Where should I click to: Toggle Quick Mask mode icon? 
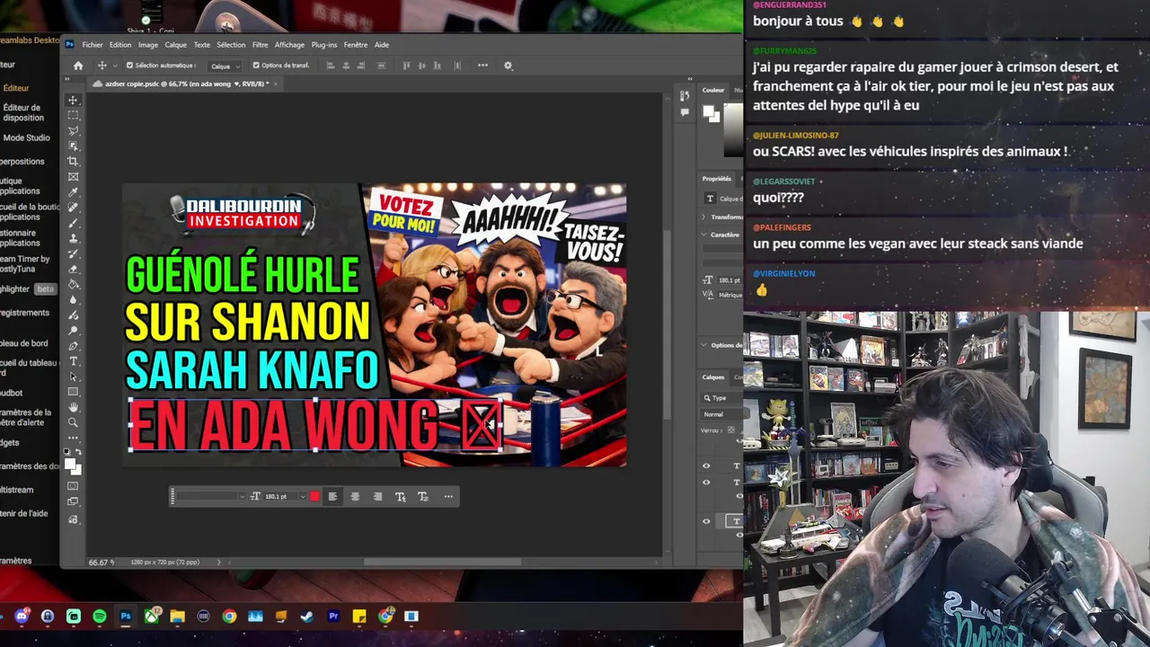pyautogui.click(x=73, y=485)
